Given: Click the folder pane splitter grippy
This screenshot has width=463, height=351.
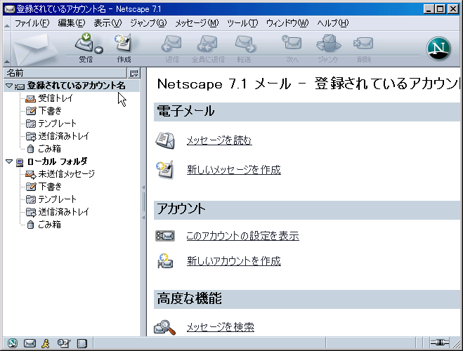Looking at the screenshot, I should (143, 202).
